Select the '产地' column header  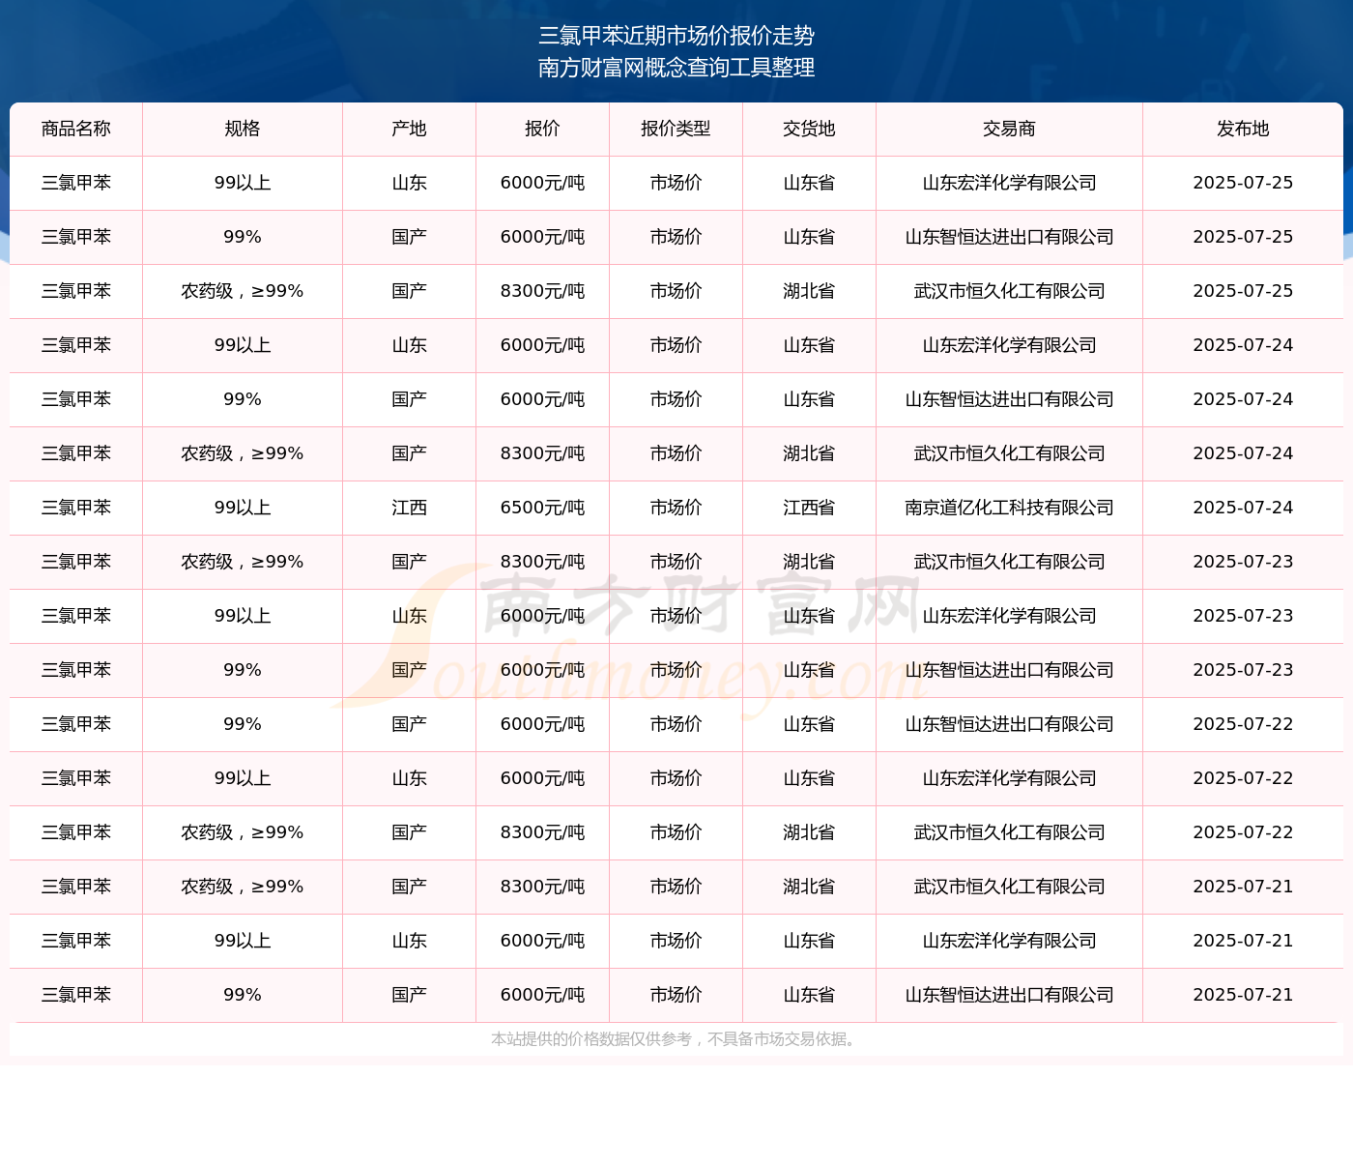click(410, 129)
